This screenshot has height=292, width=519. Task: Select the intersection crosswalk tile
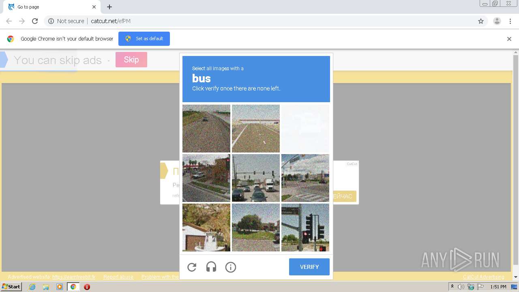(x=305, y=178)
